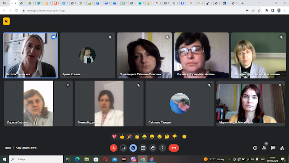289x163 pixels.
Task: Bookmark this page with the star icon
Action: (x=259, y=10)
